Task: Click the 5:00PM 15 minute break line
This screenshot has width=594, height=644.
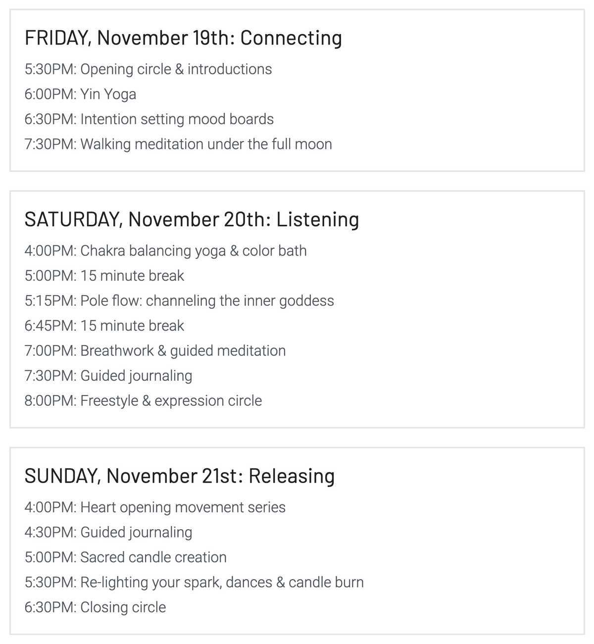Action: click(x=104, y=276)
